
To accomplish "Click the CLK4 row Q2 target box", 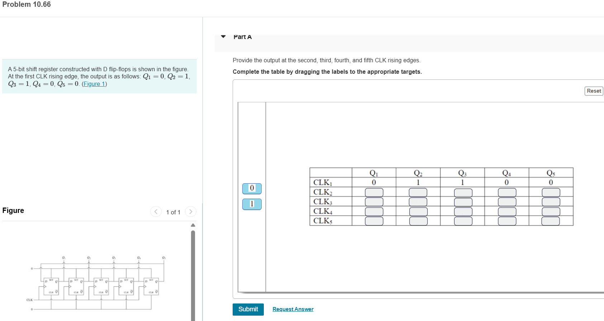I will point(418,211).
